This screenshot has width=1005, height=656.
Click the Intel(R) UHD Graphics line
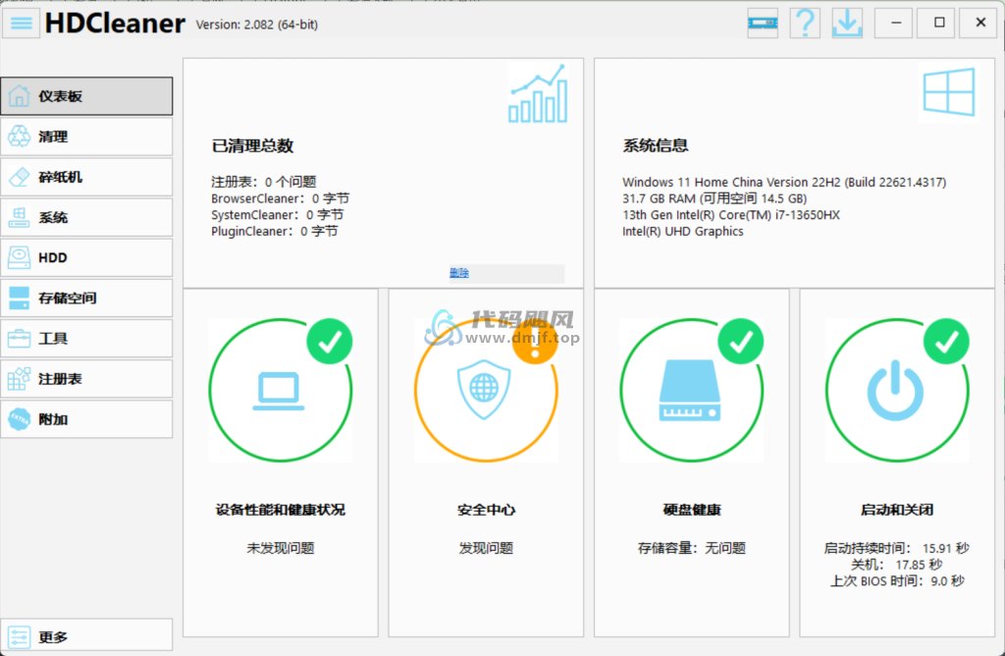[683, 232]
